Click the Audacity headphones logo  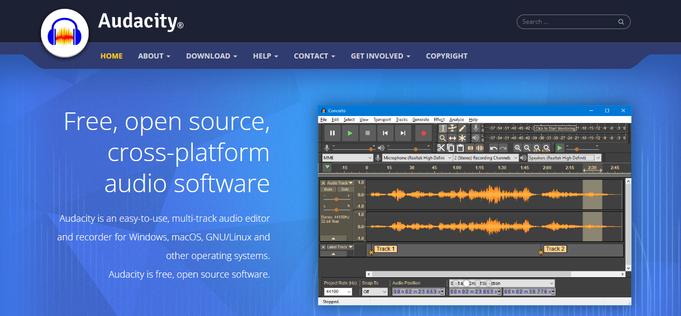point(65,34)
